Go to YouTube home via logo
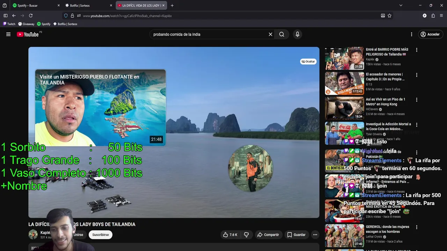Image resolution: width=447 pixels, height=251 pixels. coord(28,34)
